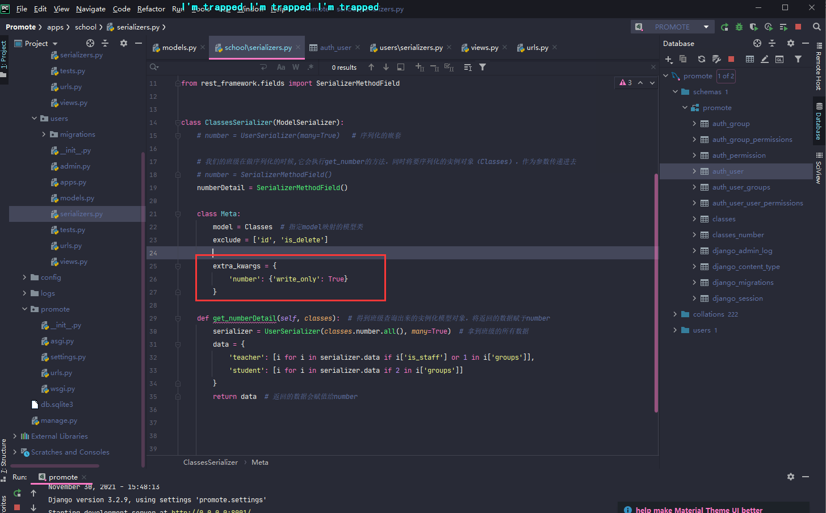Expand the logs folder
The height and width of the screenshot is (513, 826).
[24, 293]
